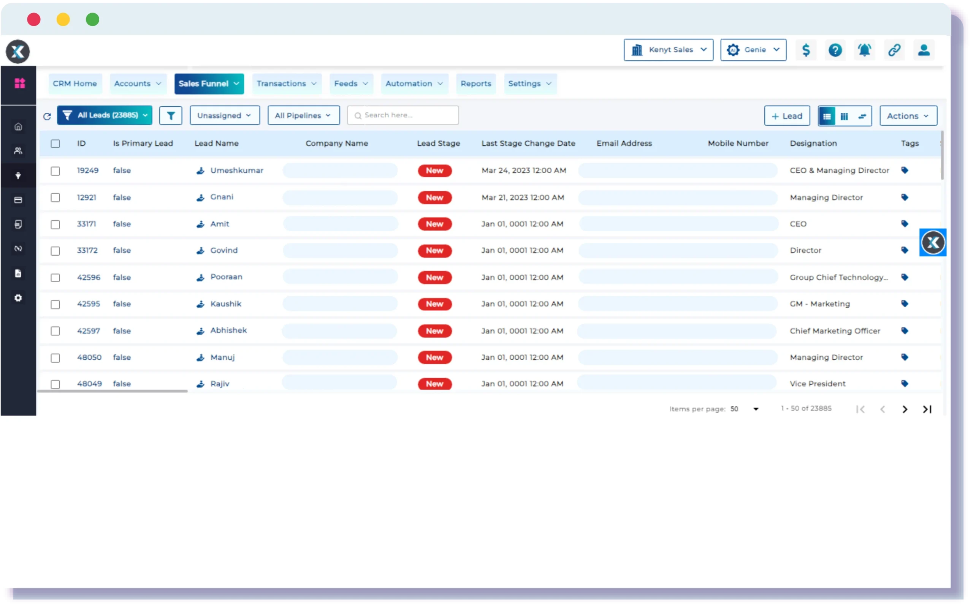Click the refresh leads icon
Image resolution: width=973 pixels, height=607 pixels.
[x=47, y=116]
